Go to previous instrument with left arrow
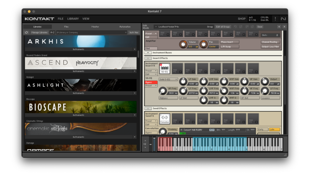This screenshot has width=310, height=174. [279, 27]
